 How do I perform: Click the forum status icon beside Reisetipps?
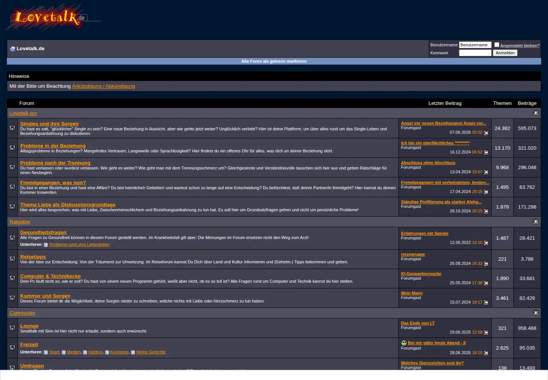tap(12, 259)
